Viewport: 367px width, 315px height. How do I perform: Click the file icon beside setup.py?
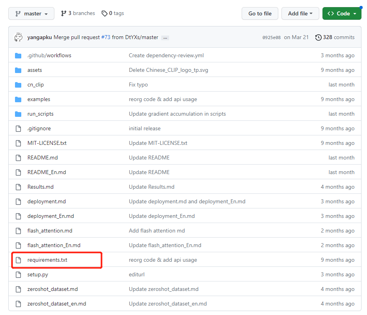click(18, 274)
